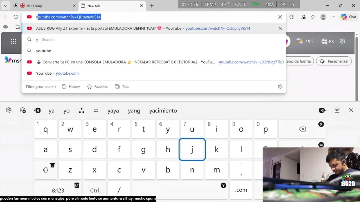Viewport: 360px width, 202px height.
Task: Open the browser three-dots menu
Action: pos(333,17)
